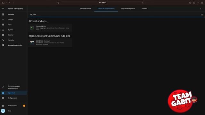Viewport: 205px width, 115px height.
Task: Open Energía in sidebar
Action: click(x=10, y=19)
